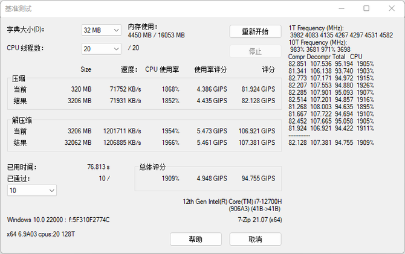Close the 基准测试 dialog
The height and width of the screenshot is (254, 405).
[392, 8]
